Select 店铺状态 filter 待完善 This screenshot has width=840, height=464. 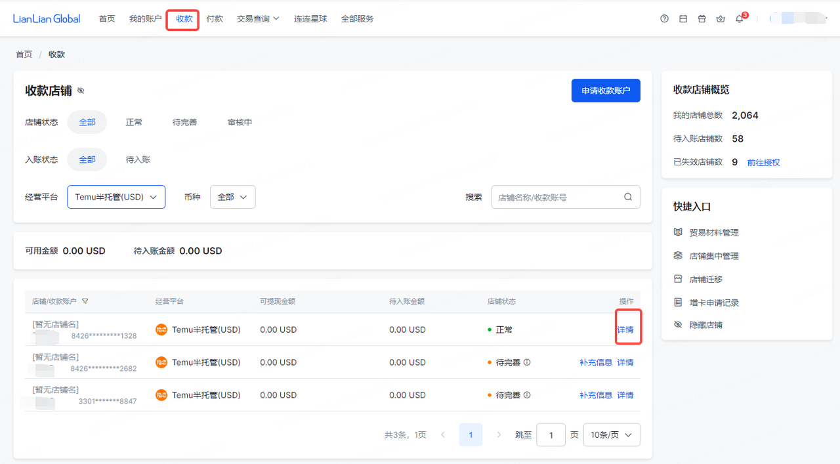(x=185, y=122)
